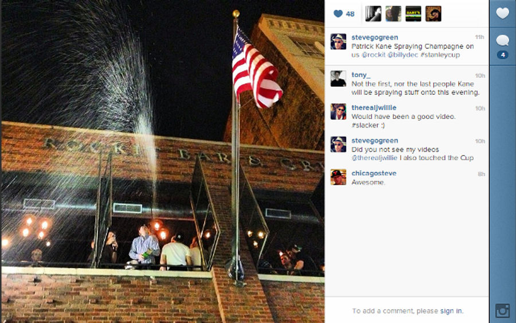516x323 pixels.
Task: Open tony_'s profile avatar
Action: tap(338, 79)
